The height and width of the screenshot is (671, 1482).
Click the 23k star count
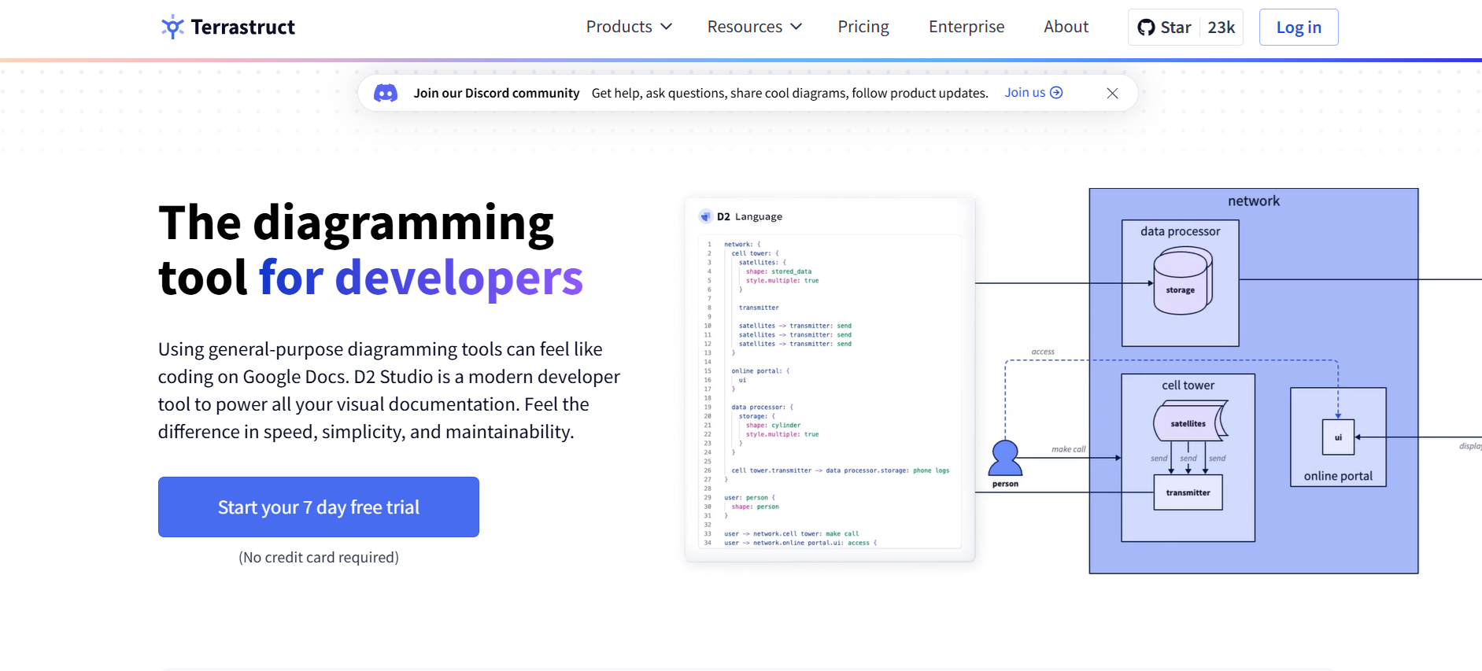[x=1221, y=28]
